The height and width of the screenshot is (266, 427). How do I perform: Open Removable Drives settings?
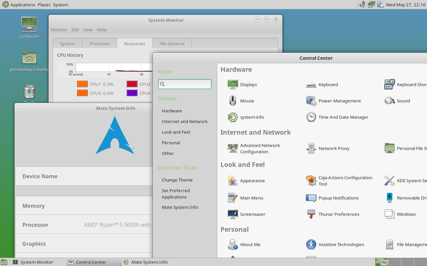tap(406, 198)
